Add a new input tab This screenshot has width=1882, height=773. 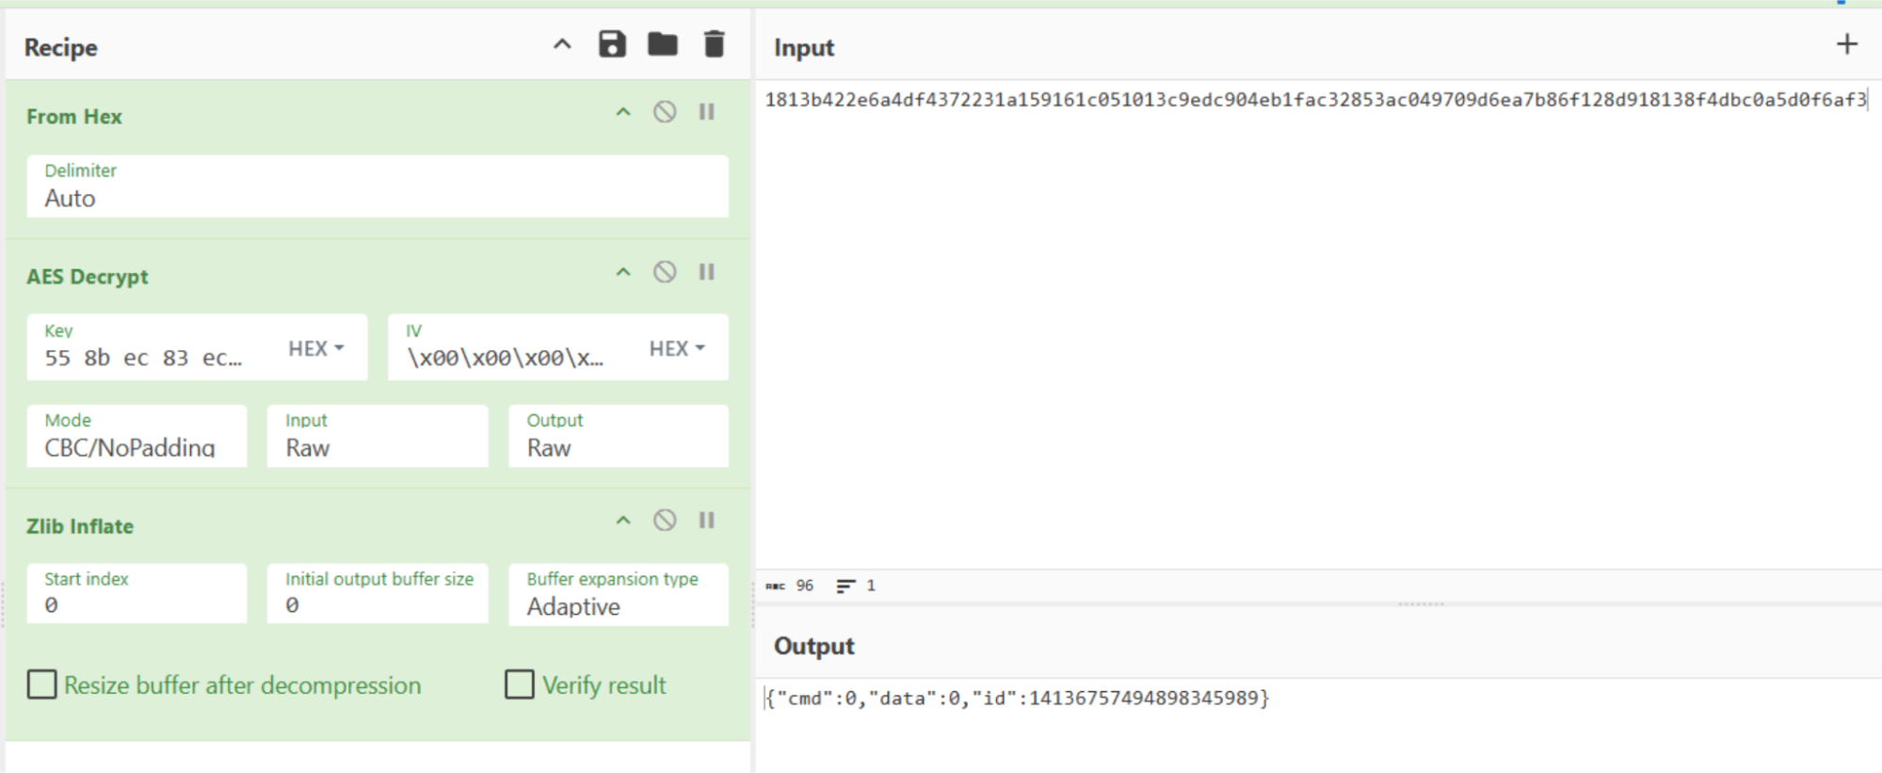[1847, 44]
